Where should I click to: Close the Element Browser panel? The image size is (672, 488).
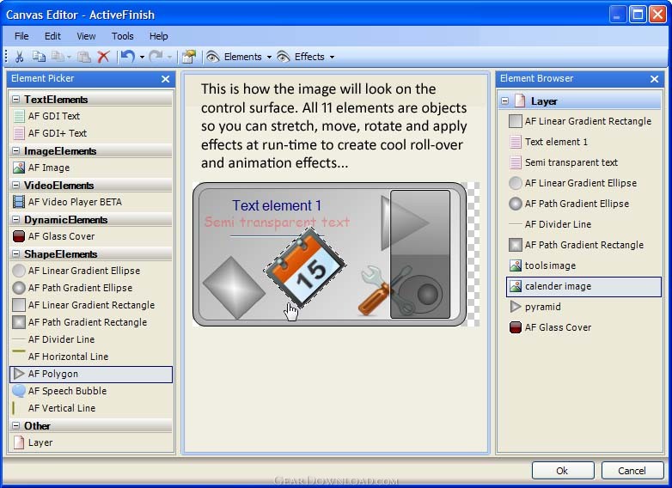coord(654,79)
